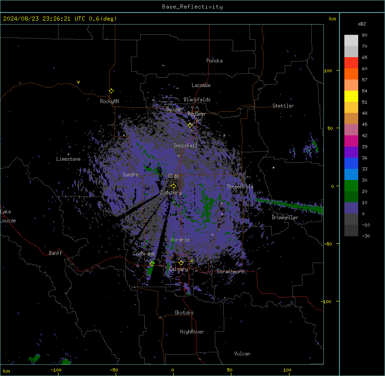385x376 pixels.
Task: Click the Base_Reflectivity title
Action: [192, 7]
